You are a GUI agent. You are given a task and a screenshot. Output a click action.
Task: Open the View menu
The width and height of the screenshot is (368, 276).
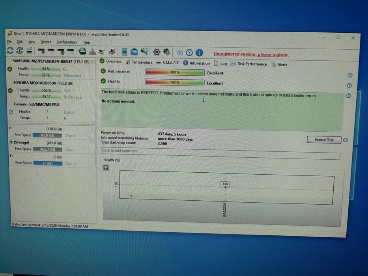(x=32, y=42)
